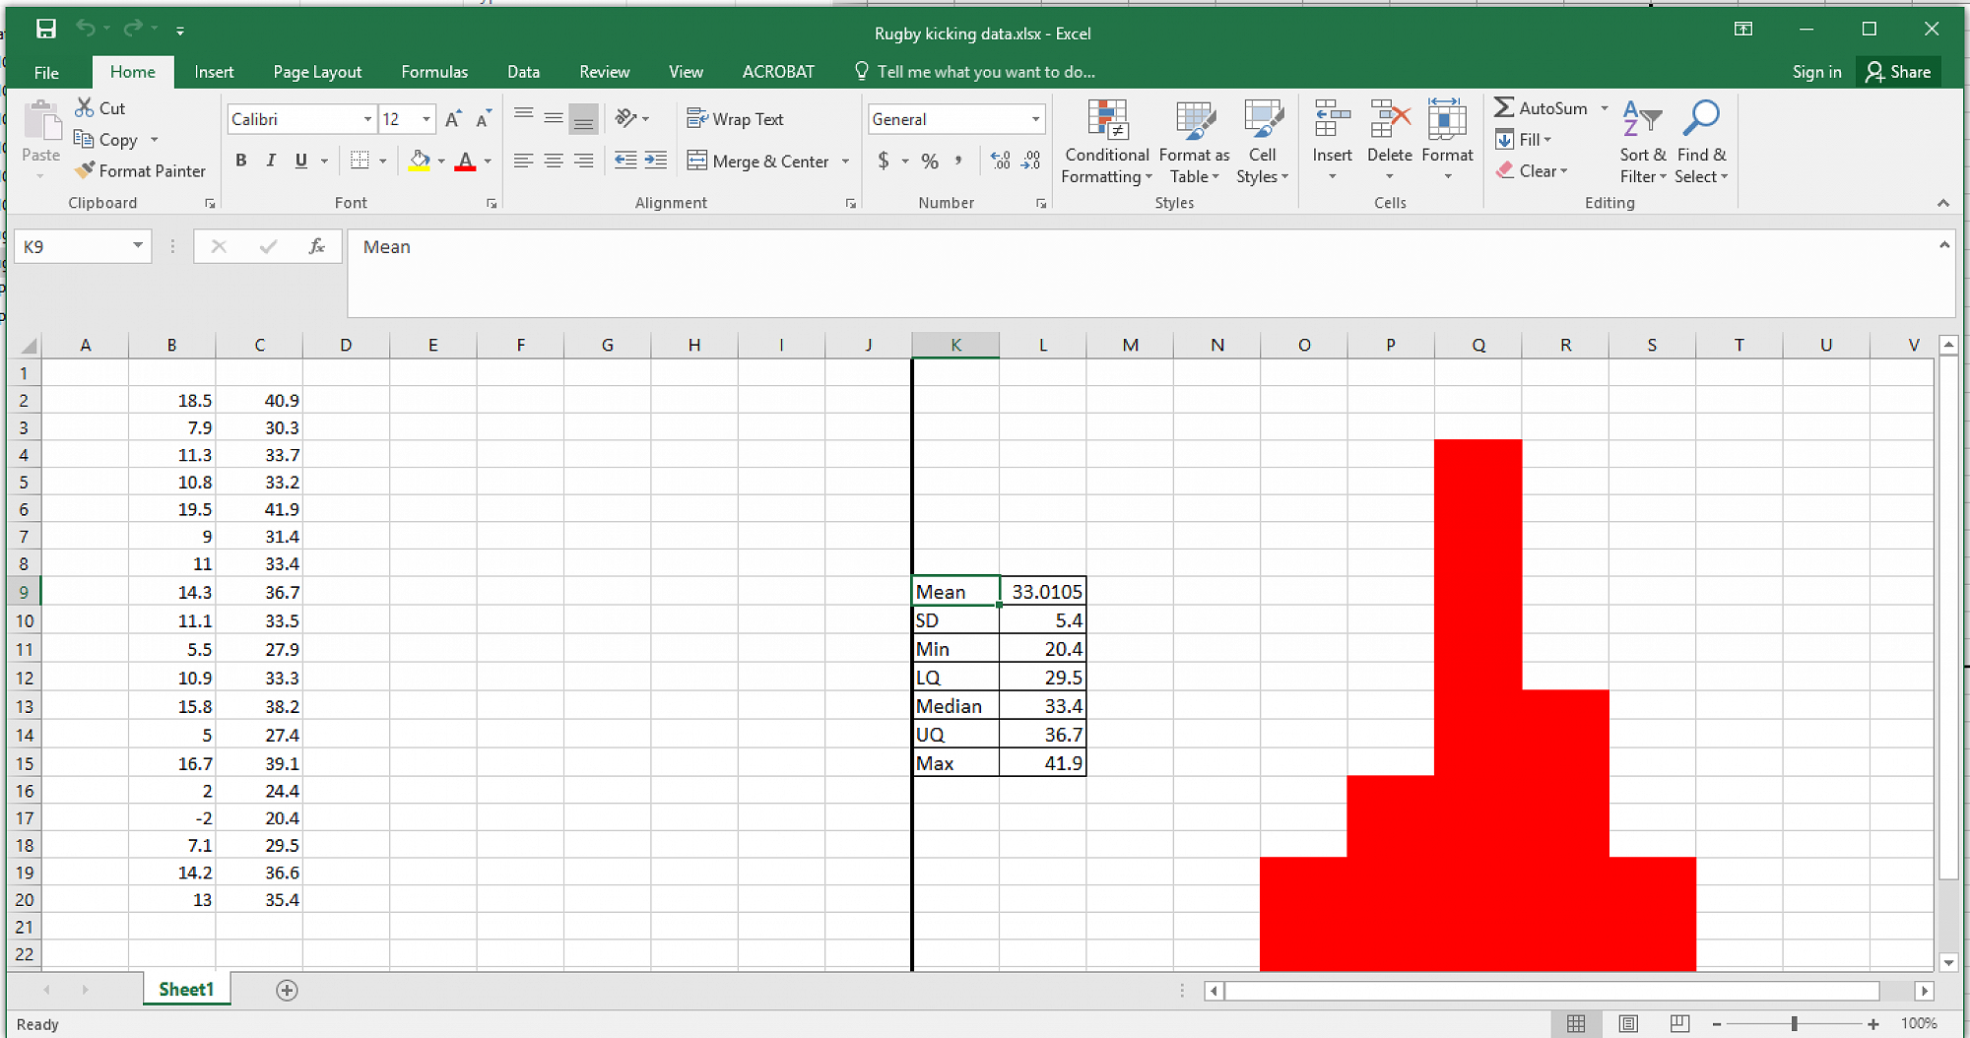
Task: Open Conditional Formatting menu
Action: coord(1106,143)
